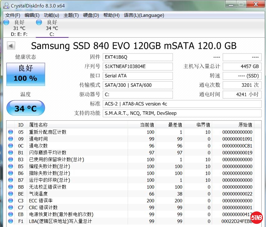Click the firmware field EXT41B6Q
The width and height of the screenshot is (266, 227).
tap(138, 57)
